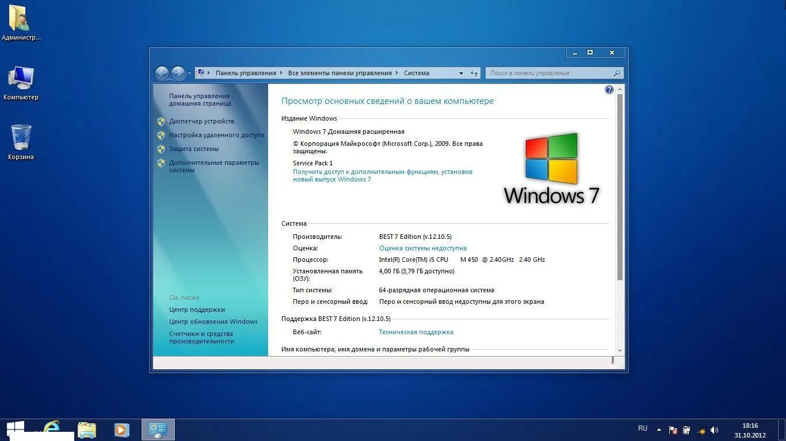Open Оценка системы недоступна link
Viewport: 786px width, 441px height.
tap(422, 248)
